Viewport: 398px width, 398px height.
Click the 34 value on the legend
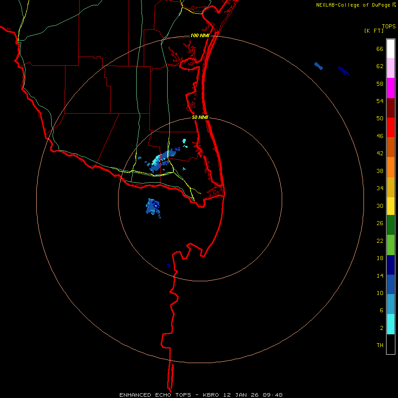380,188
